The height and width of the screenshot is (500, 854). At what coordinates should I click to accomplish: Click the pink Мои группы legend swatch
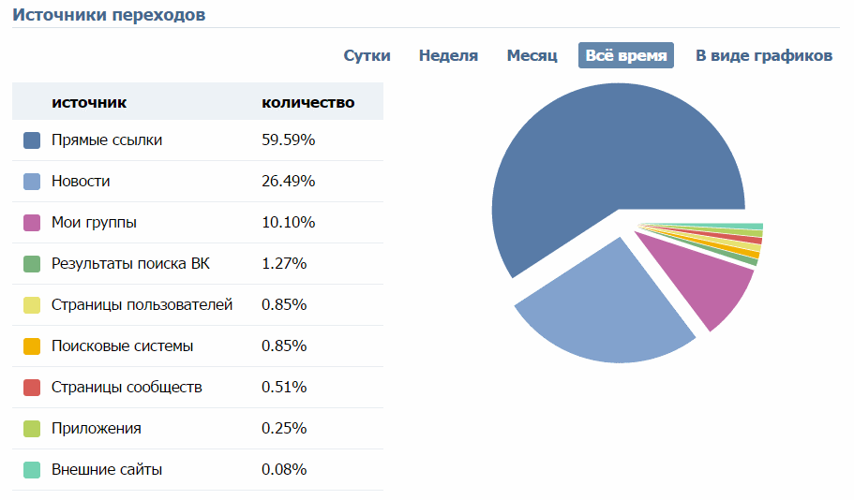[x=32, y=223]
